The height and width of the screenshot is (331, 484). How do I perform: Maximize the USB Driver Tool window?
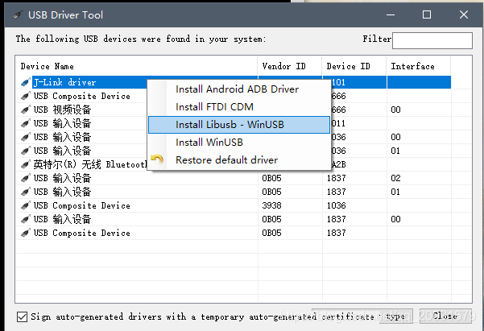[427, 14]
